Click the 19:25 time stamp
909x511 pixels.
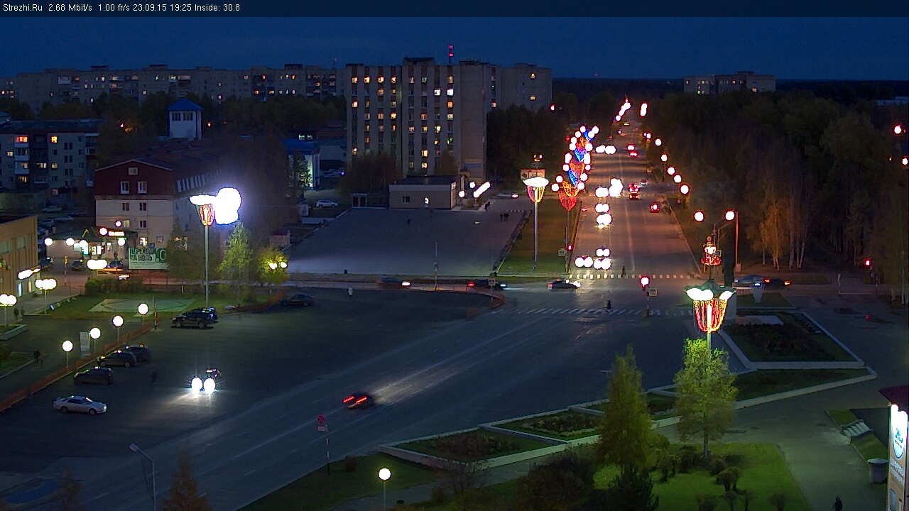[181, 8]
